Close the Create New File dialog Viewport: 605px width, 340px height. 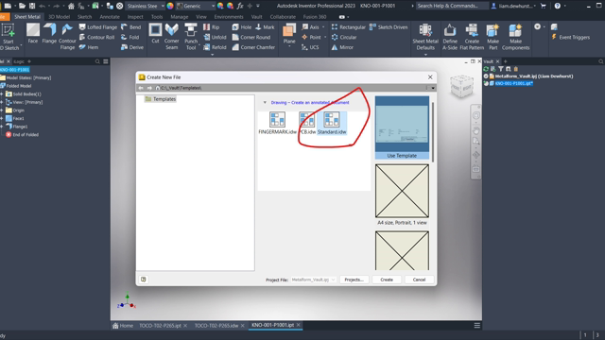click(x=430, y=77)
